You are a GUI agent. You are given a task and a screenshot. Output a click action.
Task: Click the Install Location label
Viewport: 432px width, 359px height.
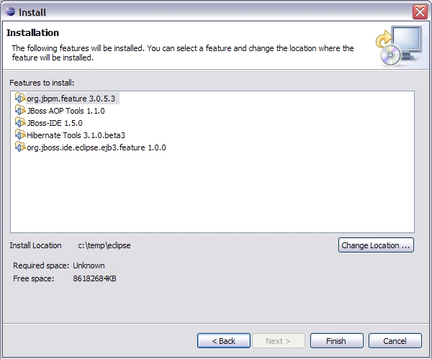coord(35,245)
